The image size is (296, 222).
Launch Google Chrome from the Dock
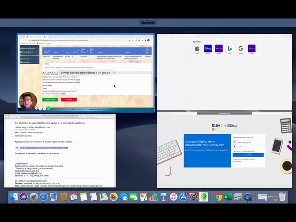[218, 197]
